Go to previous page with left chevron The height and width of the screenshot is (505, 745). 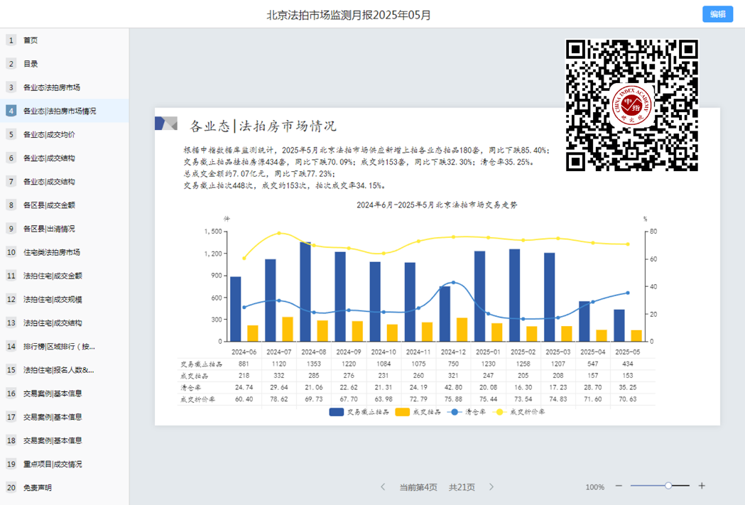[383, 487]
